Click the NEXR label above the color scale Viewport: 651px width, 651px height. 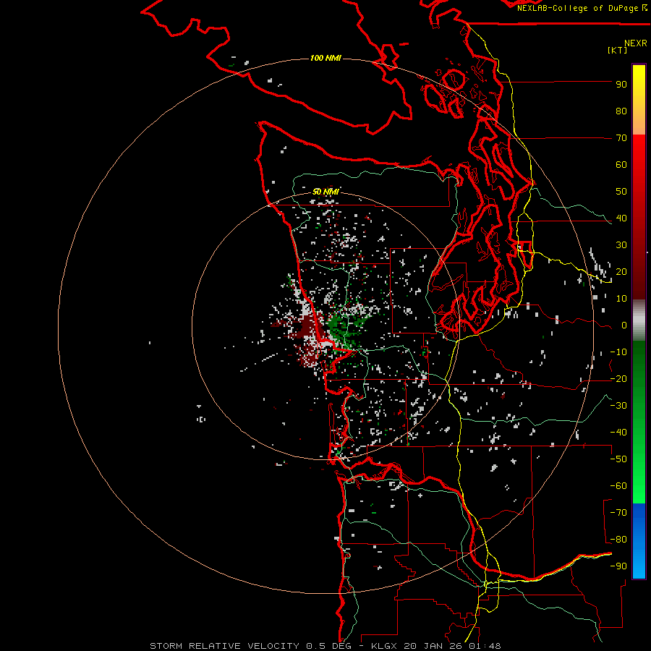tap(636, 43)
